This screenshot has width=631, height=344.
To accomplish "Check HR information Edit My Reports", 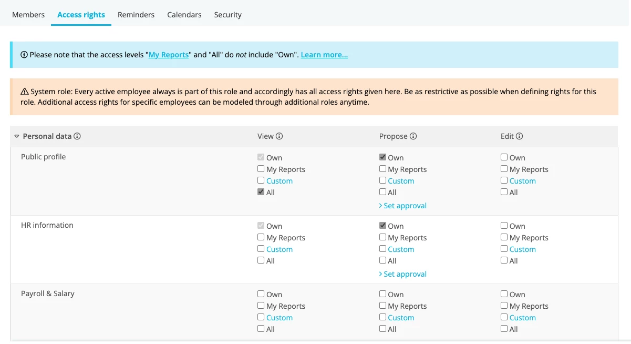I will [504, 237].
